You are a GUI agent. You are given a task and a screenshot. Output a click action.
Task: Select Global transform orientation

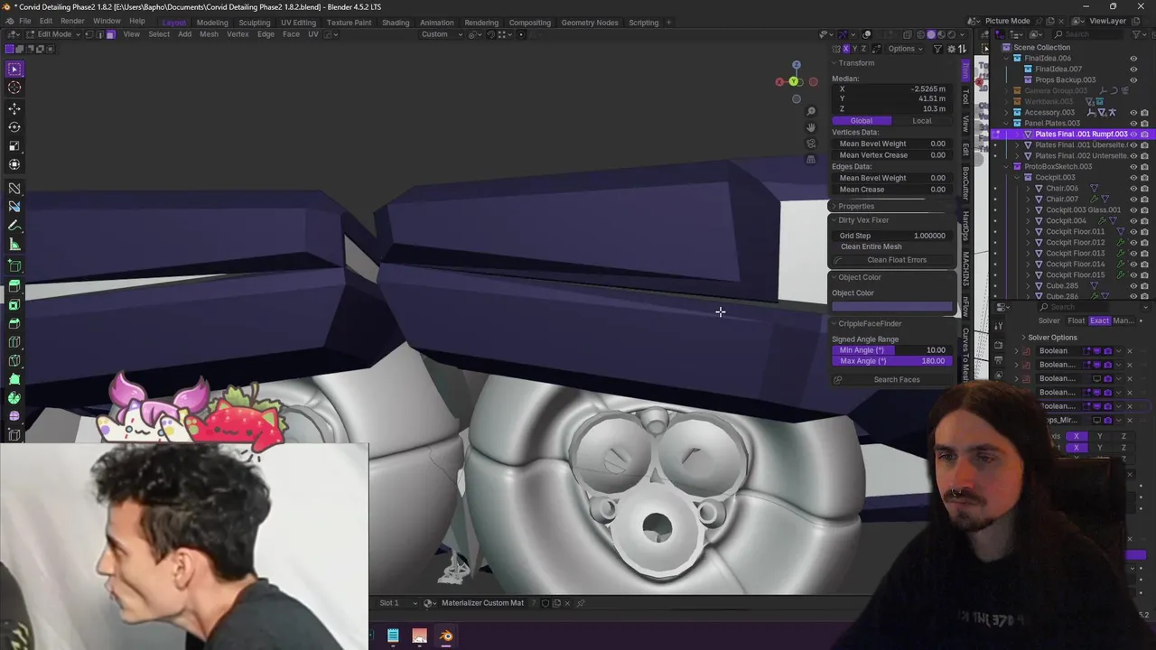click(862, 120)
